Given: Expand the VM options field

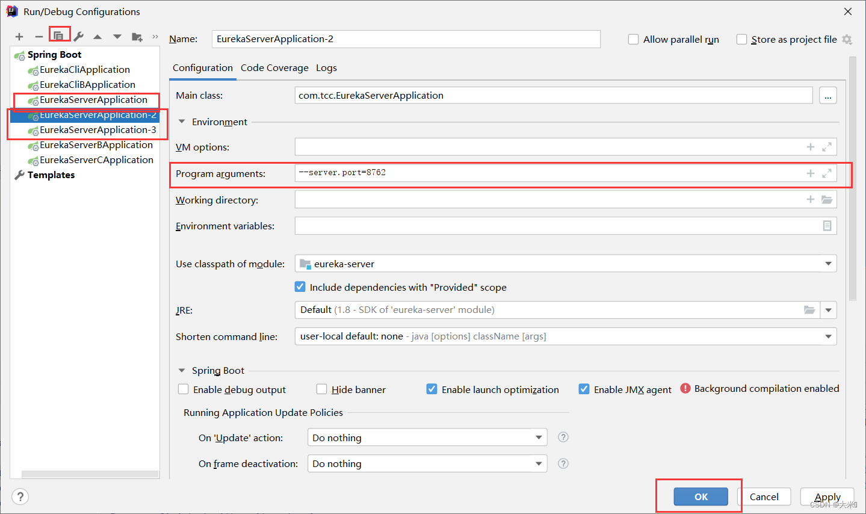Looking at the screenshot, I should click(x=827, y=147).
